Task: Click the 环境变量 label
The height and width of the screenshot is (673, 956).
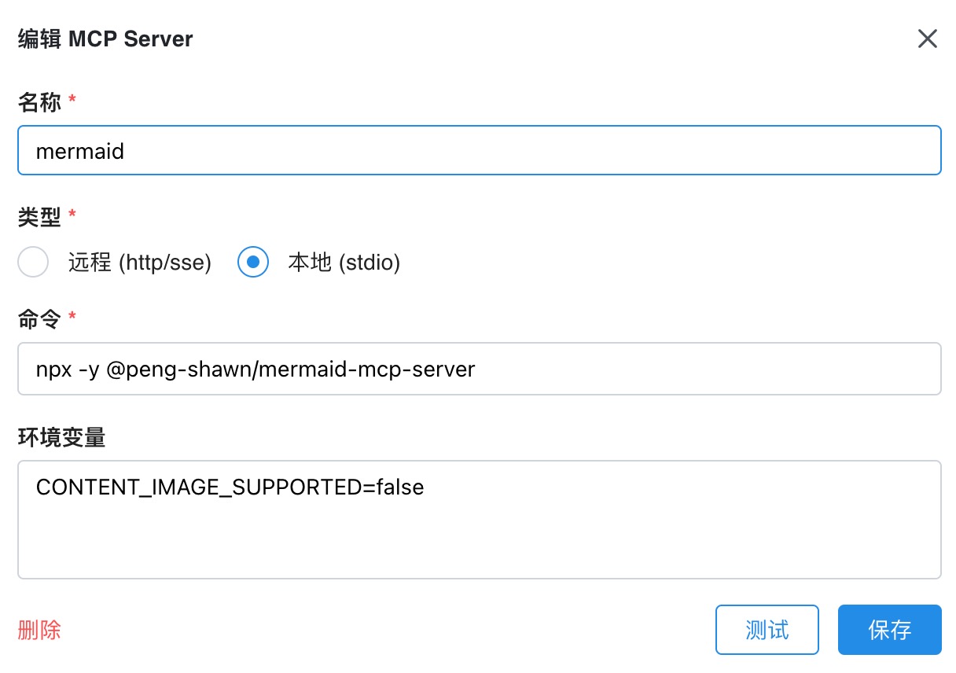Action: (61, 437)
